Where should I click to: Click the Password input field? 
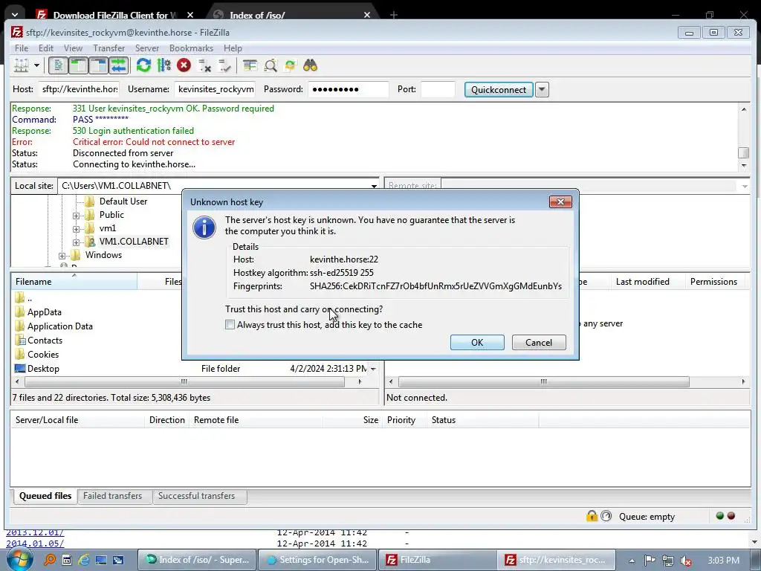coord(348,89)
